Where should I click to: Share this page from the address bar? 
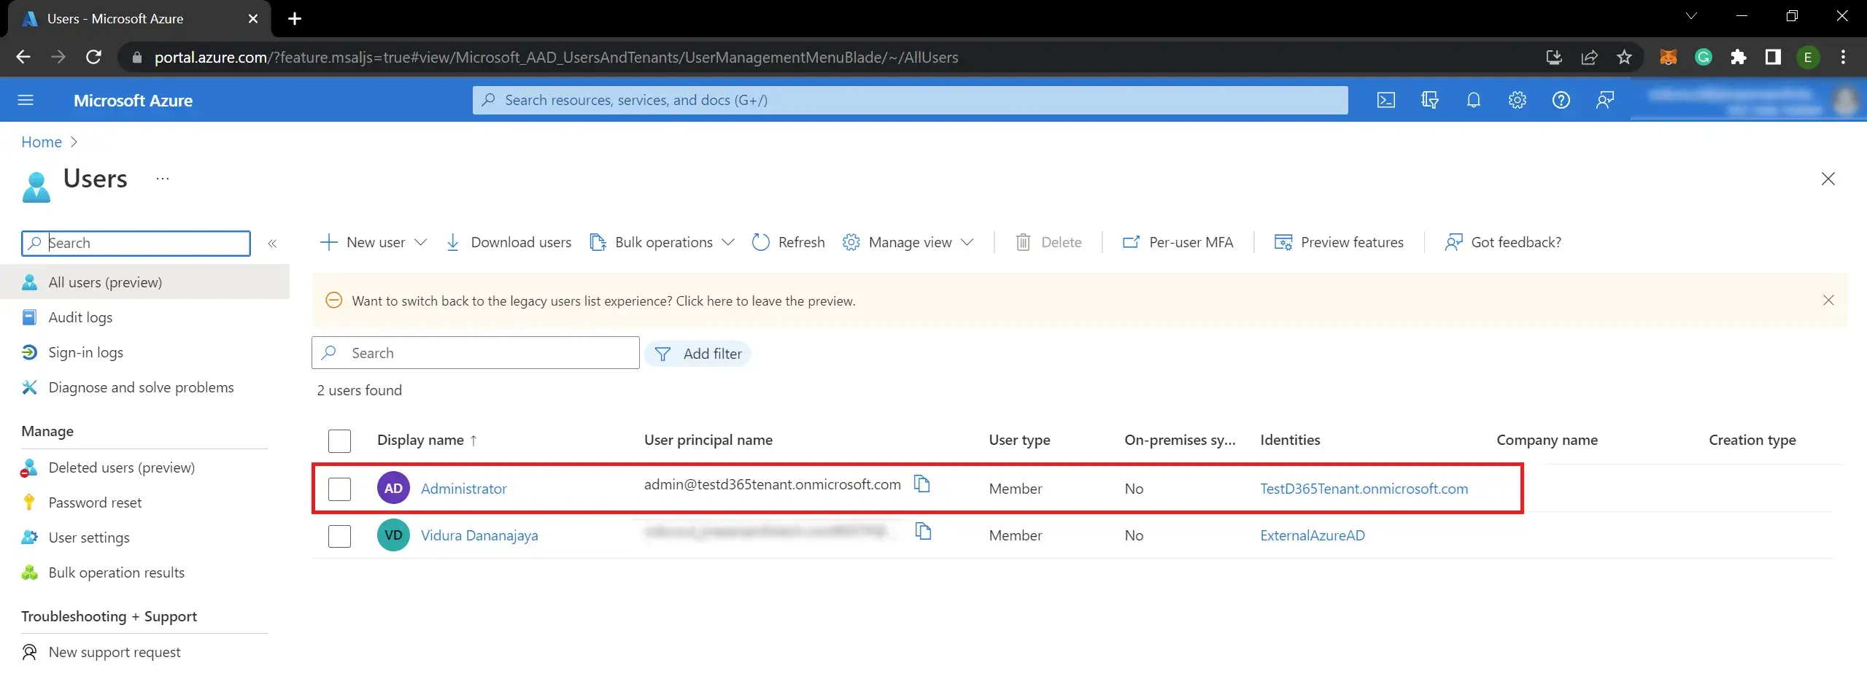[x=1588, y=57]
